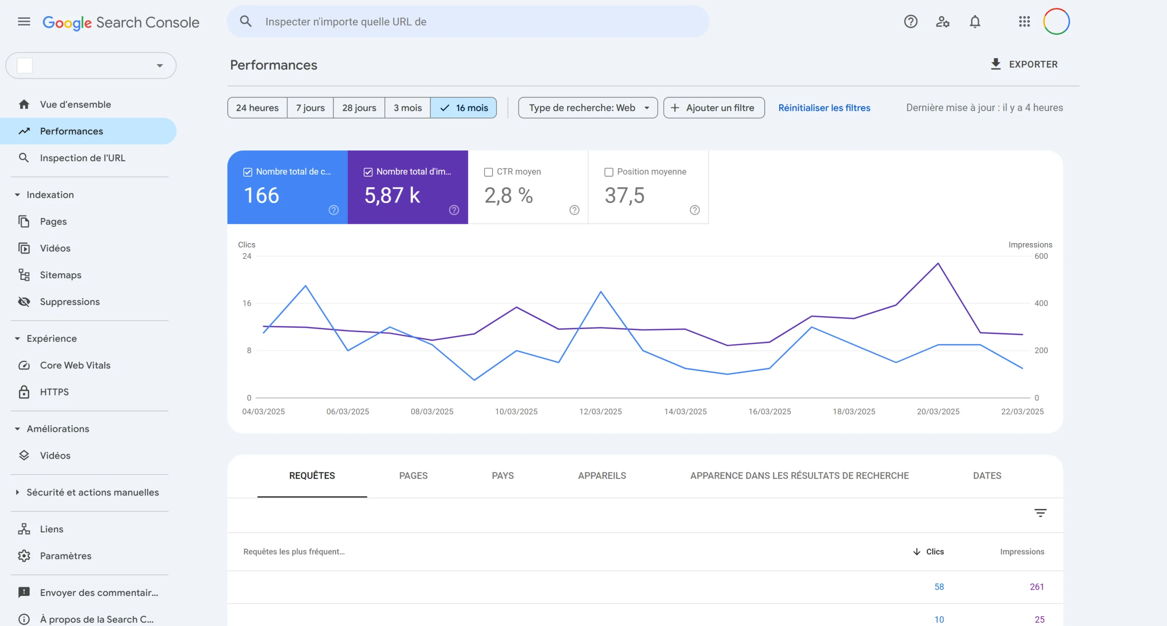
Task: Switch to the Appareils tab
Action: 602,476
